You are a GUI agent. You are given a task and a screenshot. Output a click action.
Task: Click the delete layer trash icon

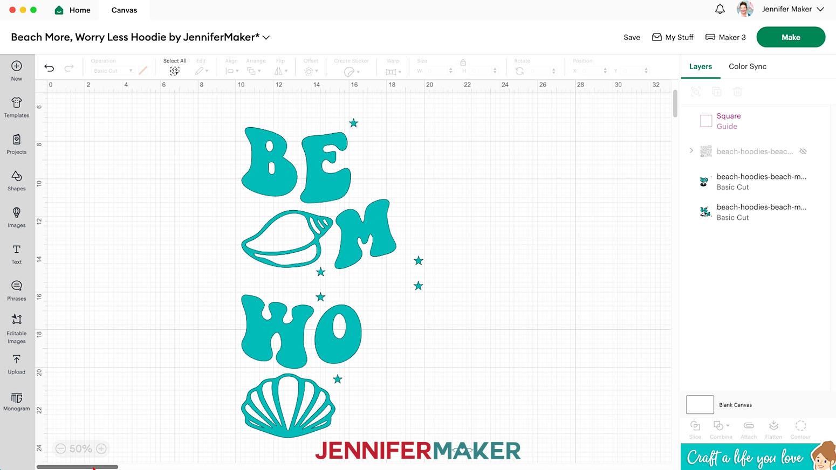coord(737,92)
